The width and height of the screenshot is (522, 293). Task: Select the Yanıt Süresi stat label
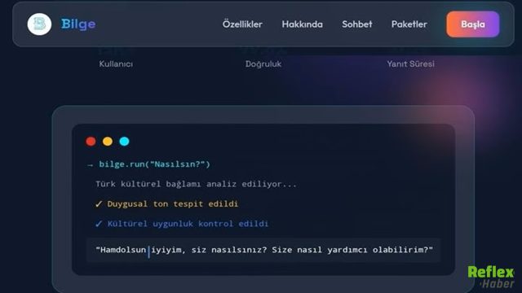pos(410,63)
